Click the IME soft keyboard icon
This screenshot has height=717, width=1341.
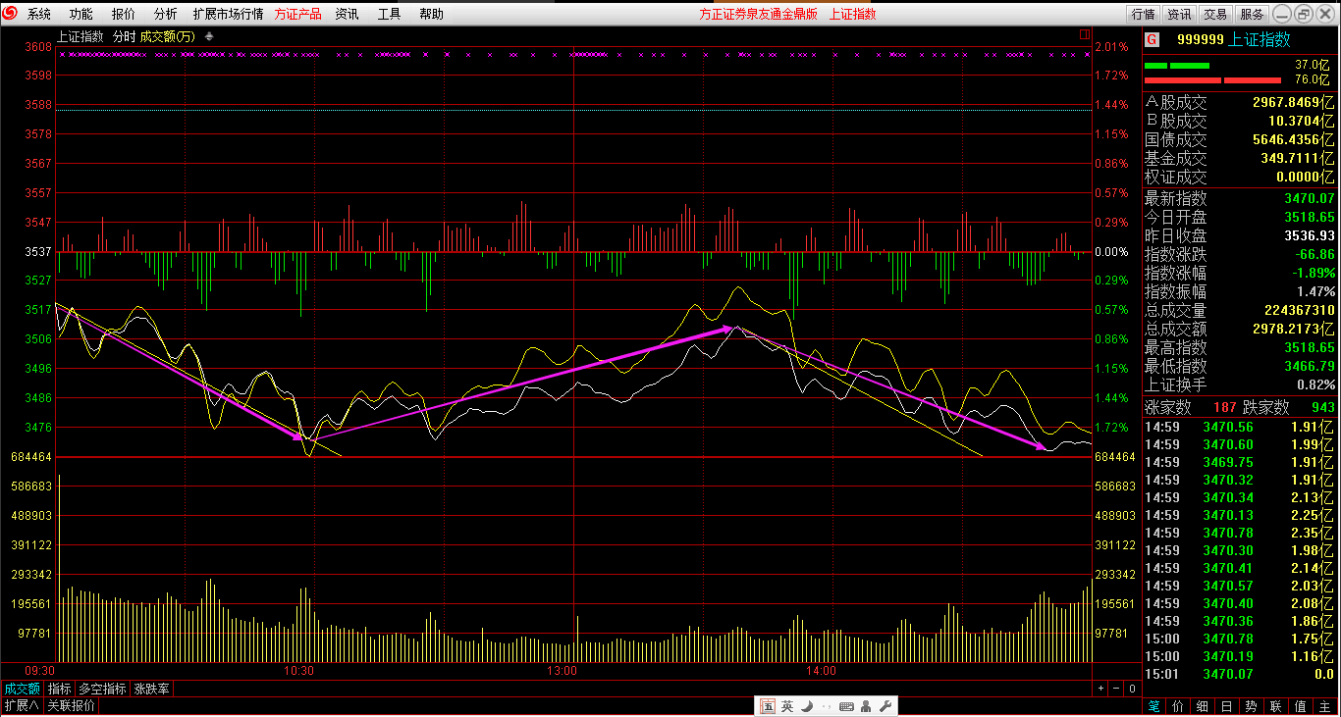click(846, 706)
